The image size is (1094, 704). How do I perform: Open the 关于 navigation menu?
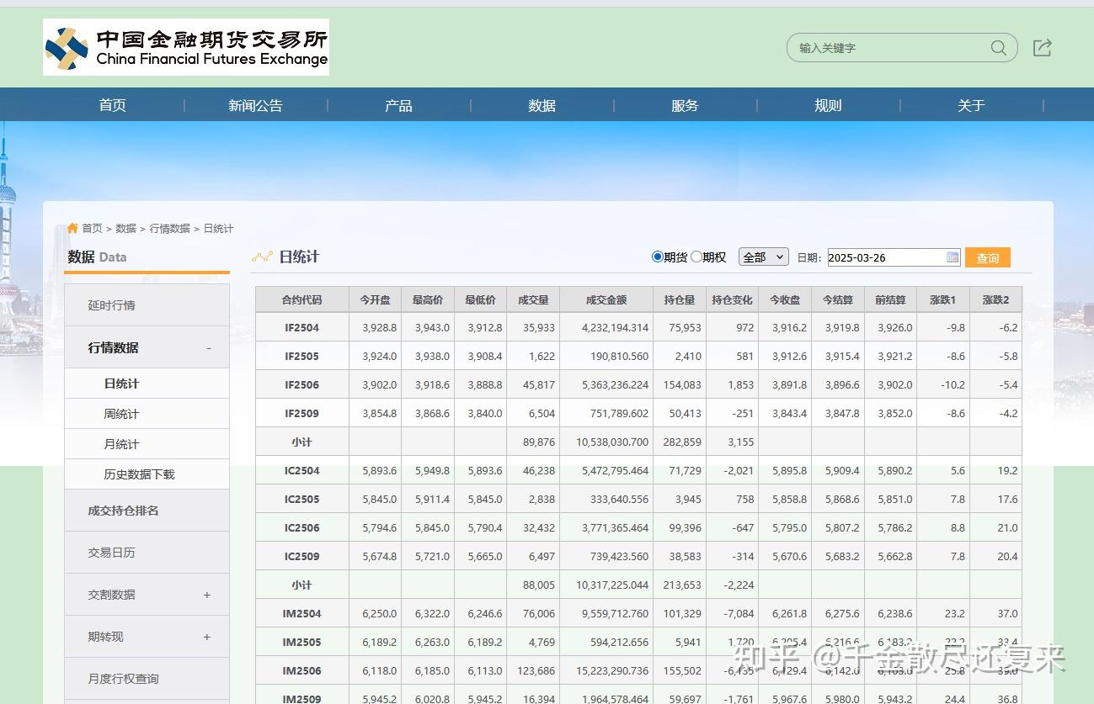[971, 105]
